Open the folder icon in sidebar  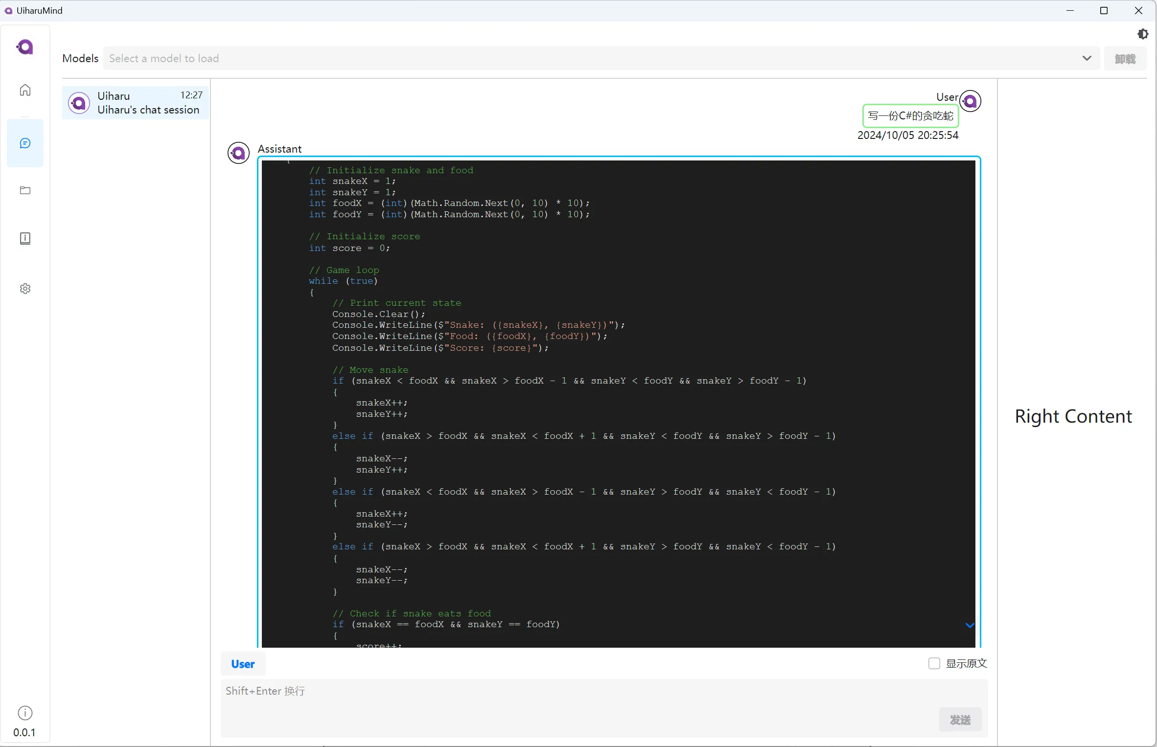click(25, 190)
